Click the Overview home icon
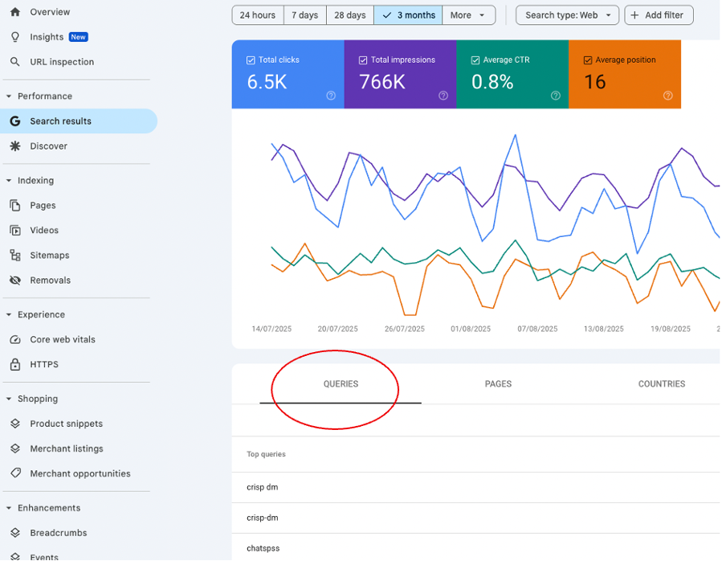Viewport: 726px width, 561px height. [x=14, y=12]
